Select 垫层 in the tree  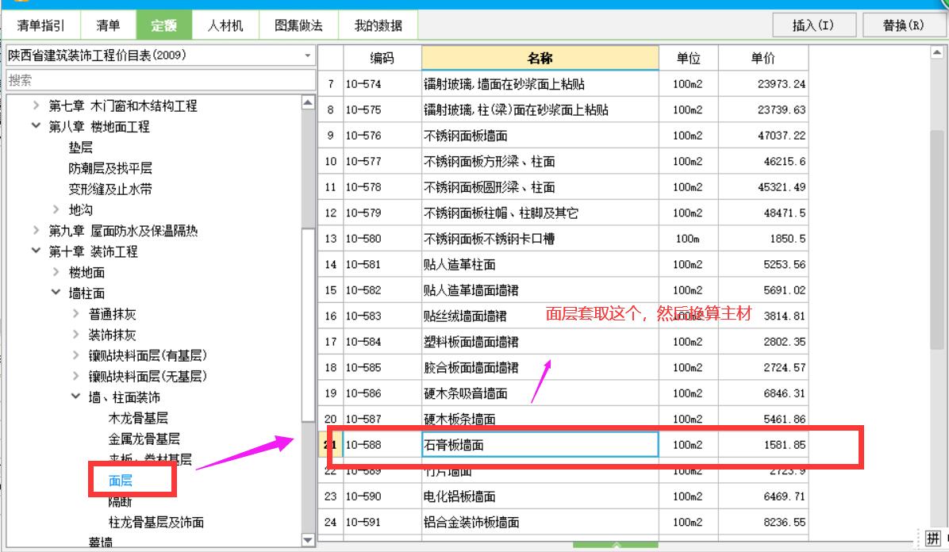[x=80, y=147]
